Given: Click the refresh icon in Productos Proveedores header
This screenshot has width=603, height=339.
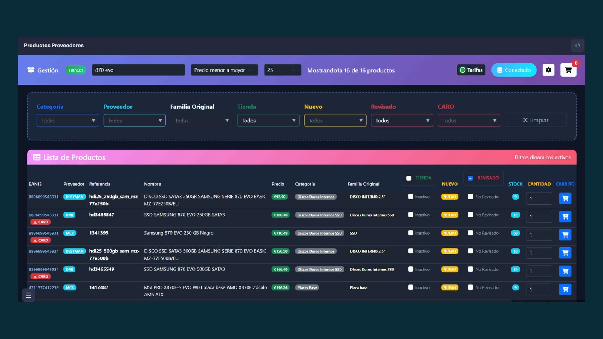Looking at the screenshot, I should [x=577, y=46].
